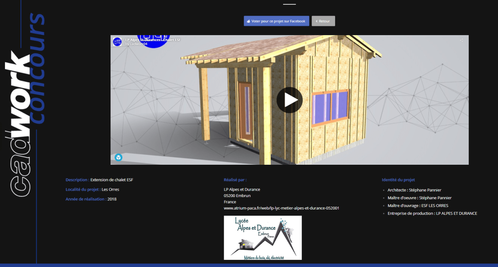Open the atrium-paca.fr website link
Screen dimensions: 498x267
point(281,208)
